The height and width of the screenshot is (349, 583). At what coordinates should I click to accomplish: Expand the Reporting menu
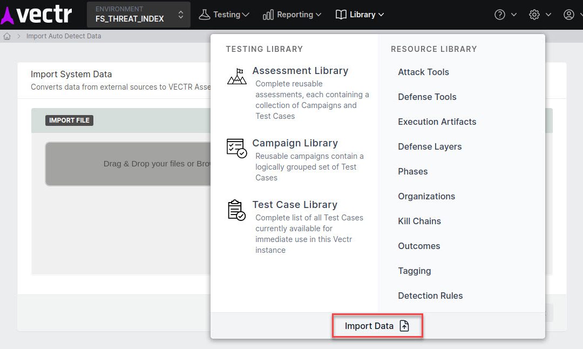click(292, 15)
